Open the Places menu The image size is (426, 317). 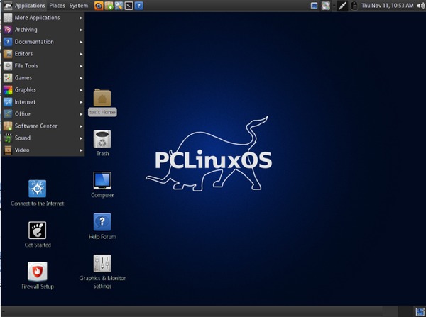pyautogui.click(x=57, y=6)
